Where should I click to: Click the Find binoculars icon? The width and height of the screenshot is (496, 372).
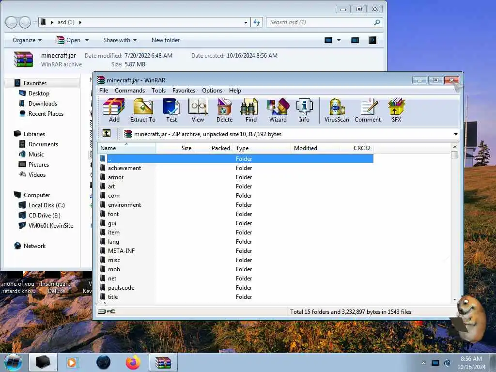point(251,110)
